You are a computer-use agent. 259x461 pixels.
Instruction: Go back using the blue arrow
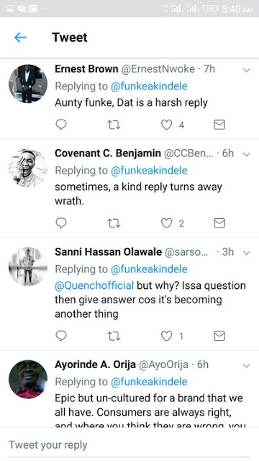click(20, 37)
